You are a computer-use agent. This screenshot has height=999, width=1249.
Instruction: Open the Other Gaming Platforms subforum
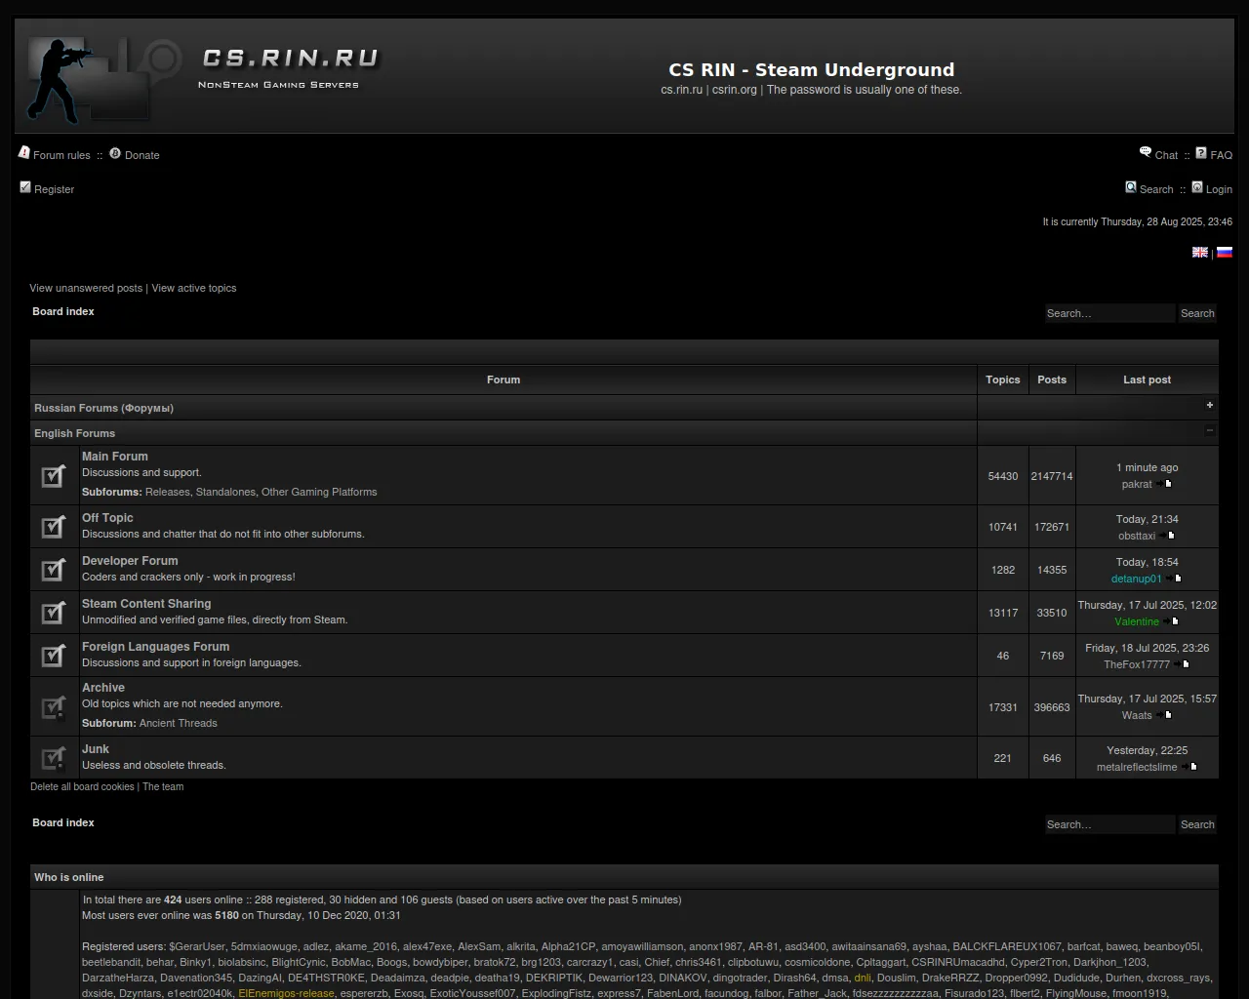[x=319, y=492]
